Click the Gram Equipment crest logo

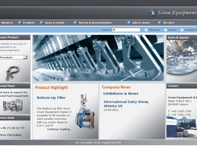[153, 13]
